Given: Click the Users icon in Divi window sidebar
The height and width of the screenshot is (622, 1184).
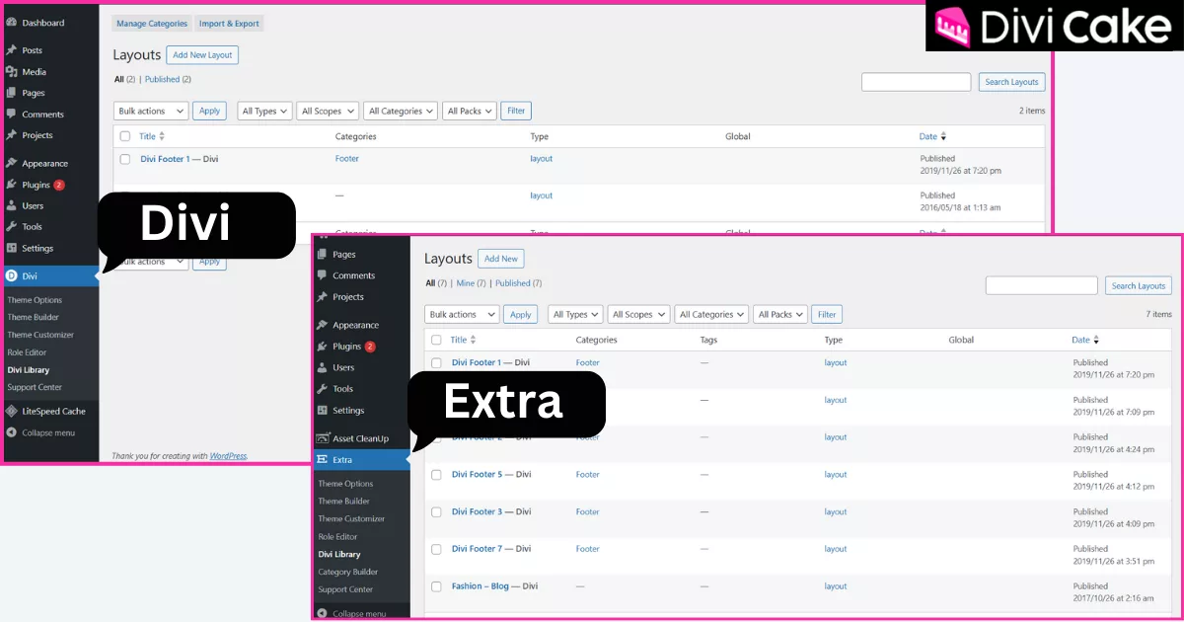Looking at the screenshot, I should 12,205.
